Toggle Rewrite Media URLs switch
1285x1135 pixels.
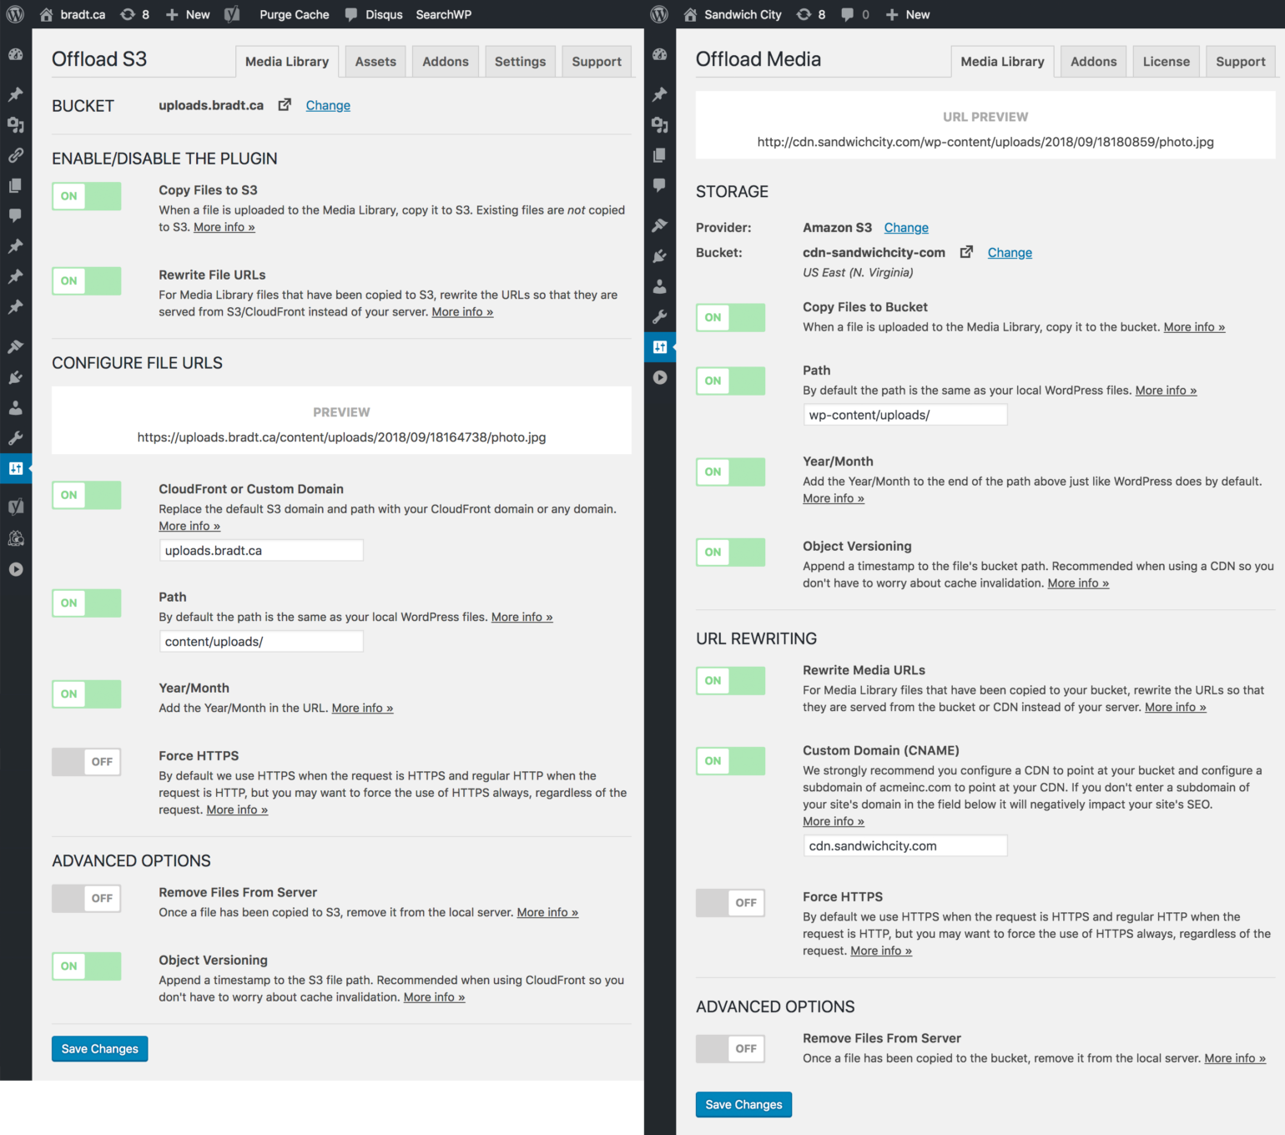[731, 680]
